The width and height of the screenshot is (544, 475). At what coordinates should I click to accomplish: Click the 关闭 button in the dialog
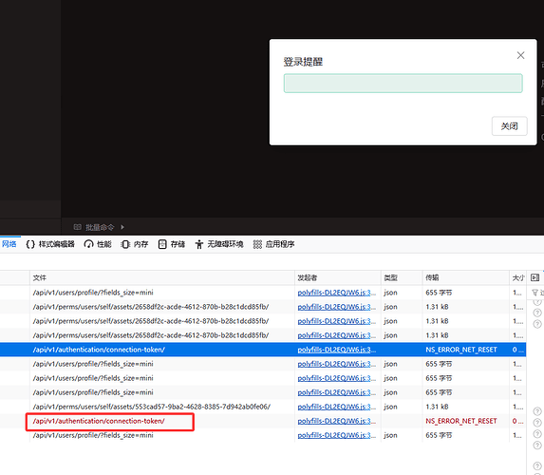(509, 126)
